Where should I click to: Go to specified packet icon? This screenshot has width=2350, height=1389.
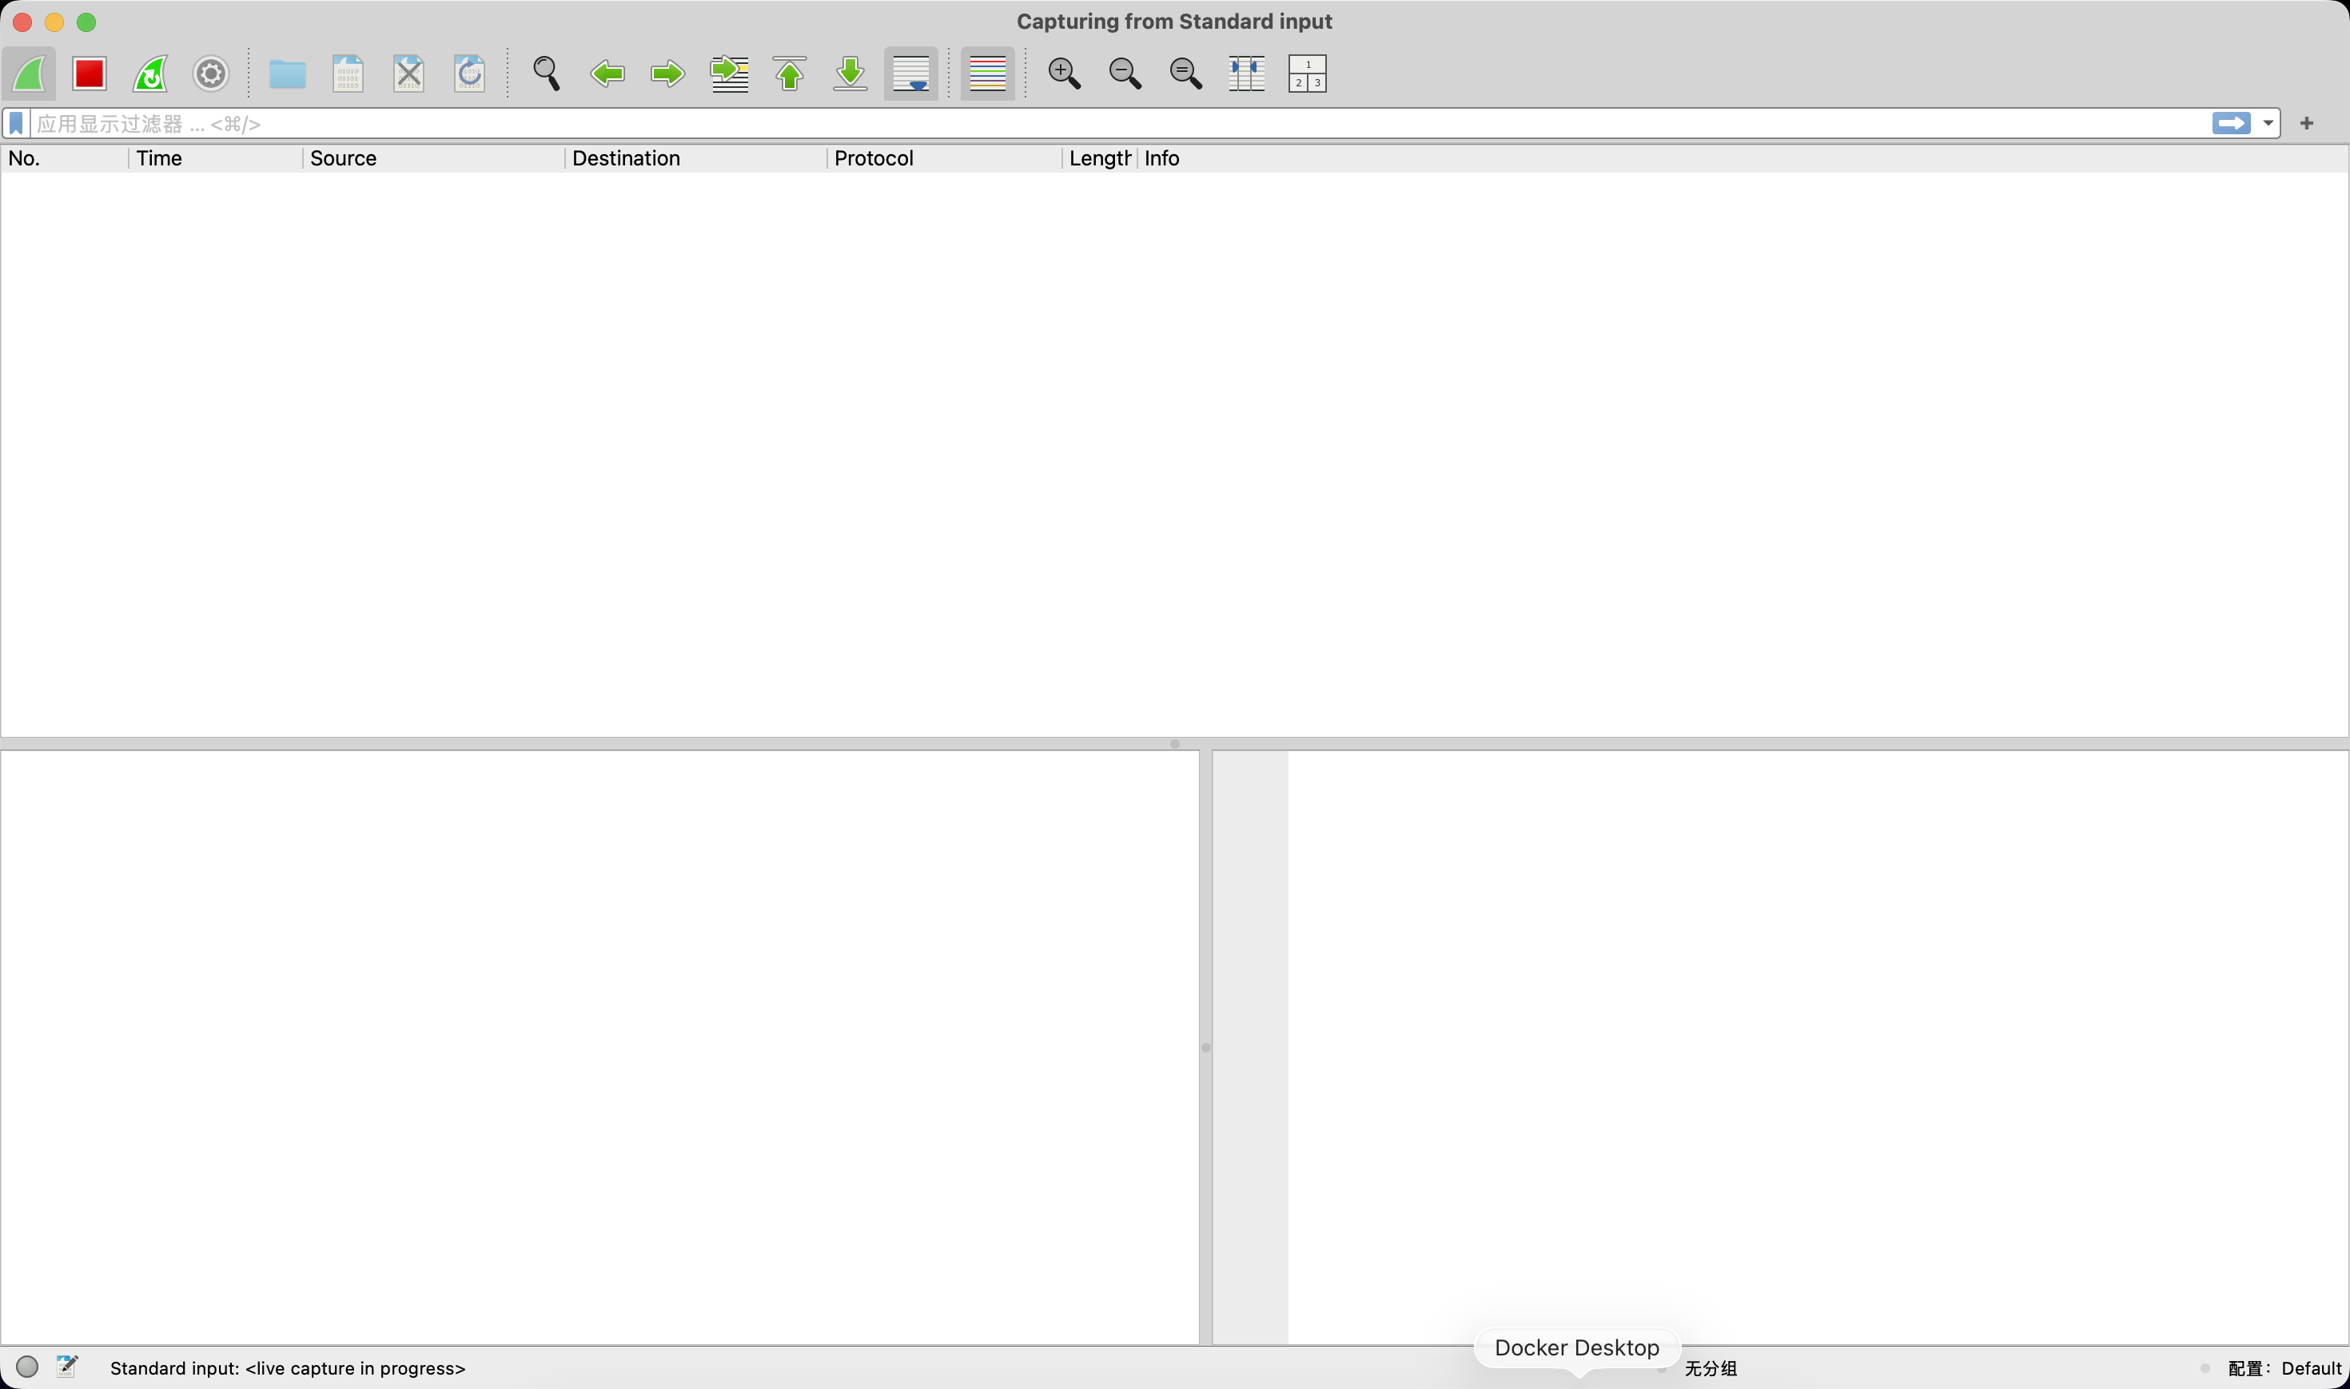[x=729, y=73]
